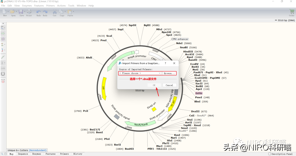Toggle the Description Panel checkbox

pos(270,154)
